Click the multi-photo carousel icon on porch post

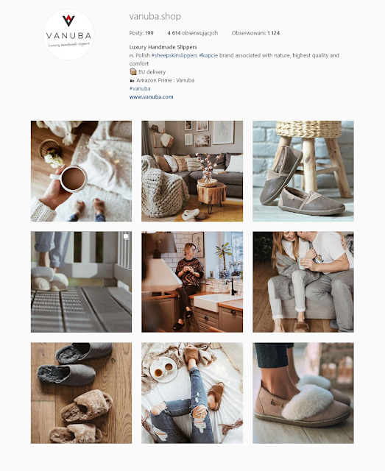tap(126, 237)
